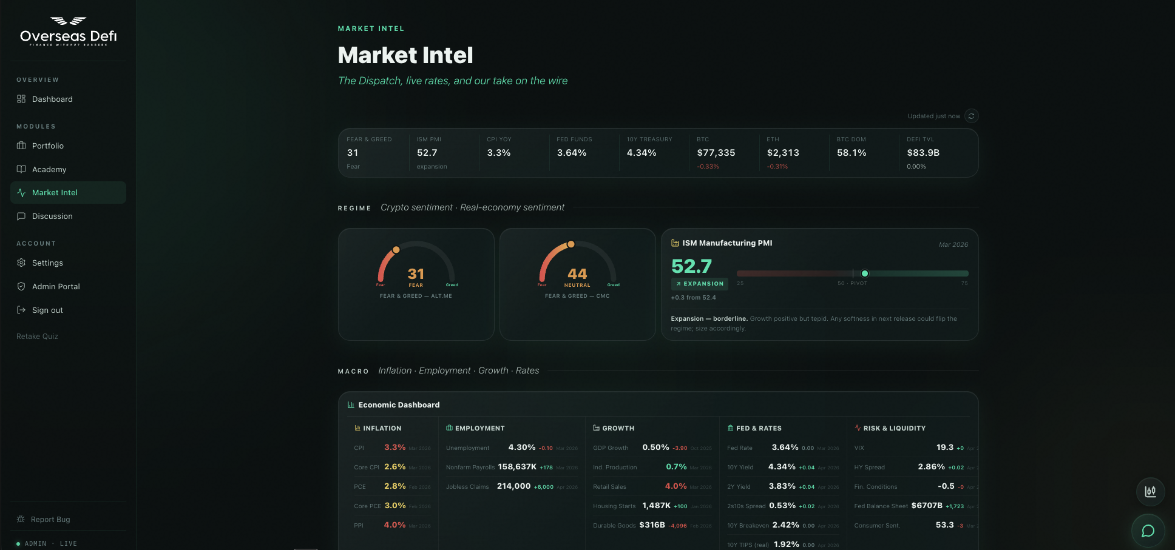The width and height of the screenshot is (1175, 550).
Task: Click the BTC price ticker tile
Action: tap(724, 153)
